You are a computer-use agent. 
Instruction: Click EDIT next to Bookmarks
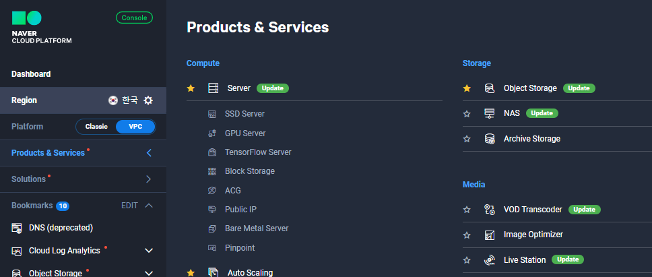(129, 206)
